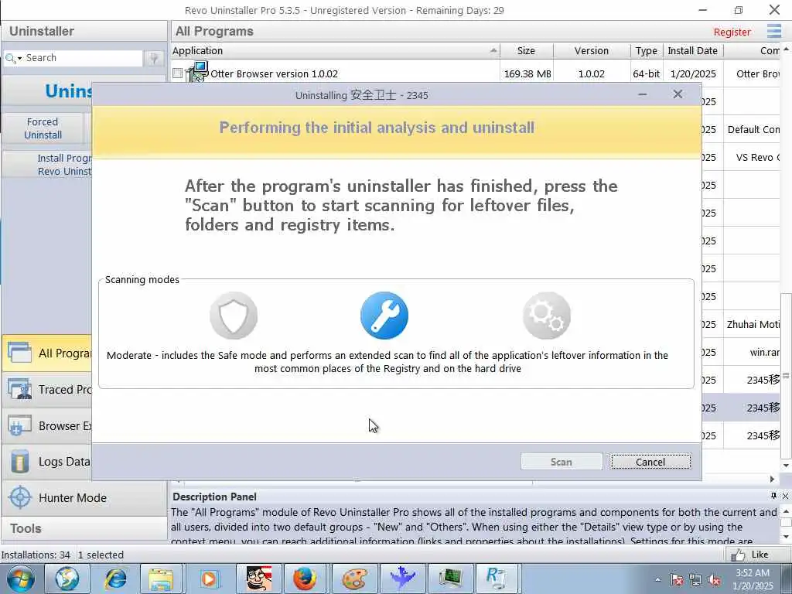Select the Safe scanning mode shield icon
Image resolution: width=792 pixels, height=594 pixels.
coord(234,316)
